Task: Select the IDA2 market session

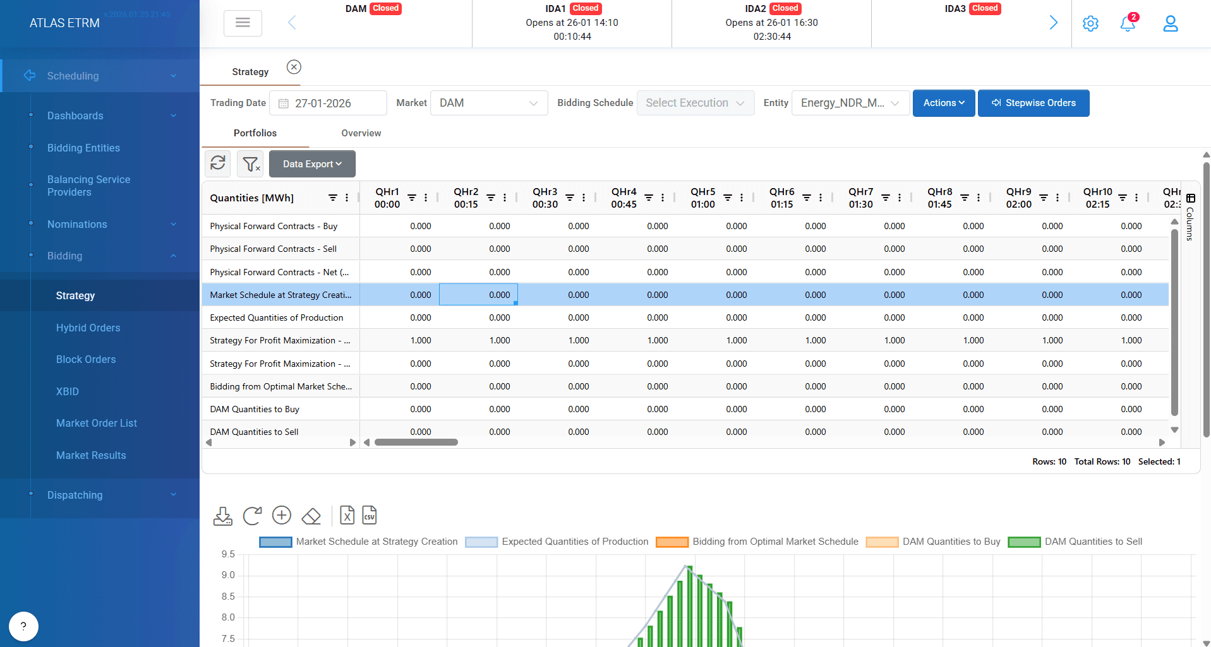Action: tap(772, 23)
